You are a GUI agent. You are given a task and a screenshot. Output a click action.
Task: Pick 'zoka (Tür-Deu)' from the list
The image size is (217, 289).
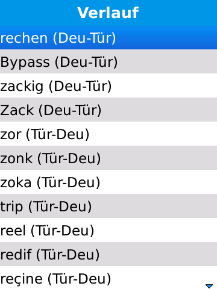tap(108, 182)
